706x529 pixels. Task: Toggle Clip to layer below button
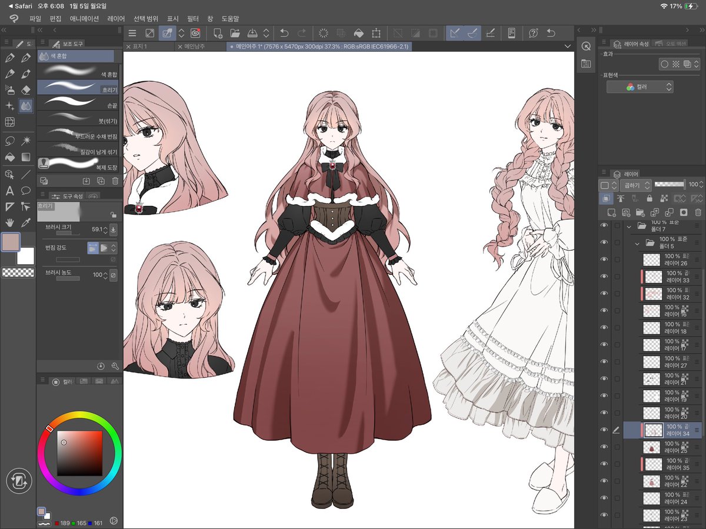pyautogui.click(x=605, y=199)
